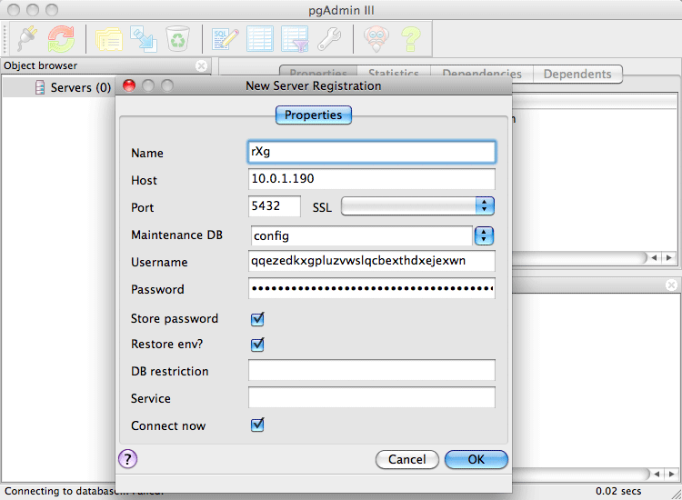Click the purple help button in the dialog
Viewport: 682px width, 500px height.
127,459
